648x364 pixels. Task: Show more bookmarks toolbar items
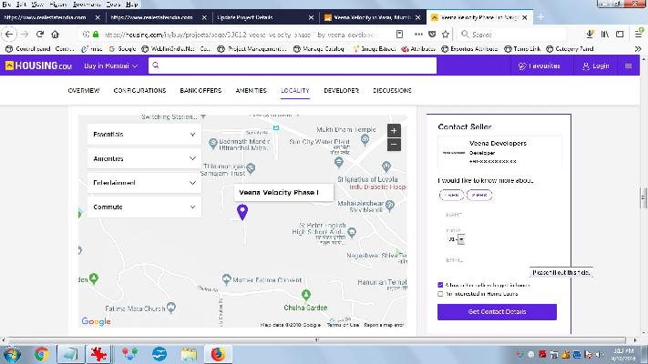pyautogui.click(x=638, y=49)
